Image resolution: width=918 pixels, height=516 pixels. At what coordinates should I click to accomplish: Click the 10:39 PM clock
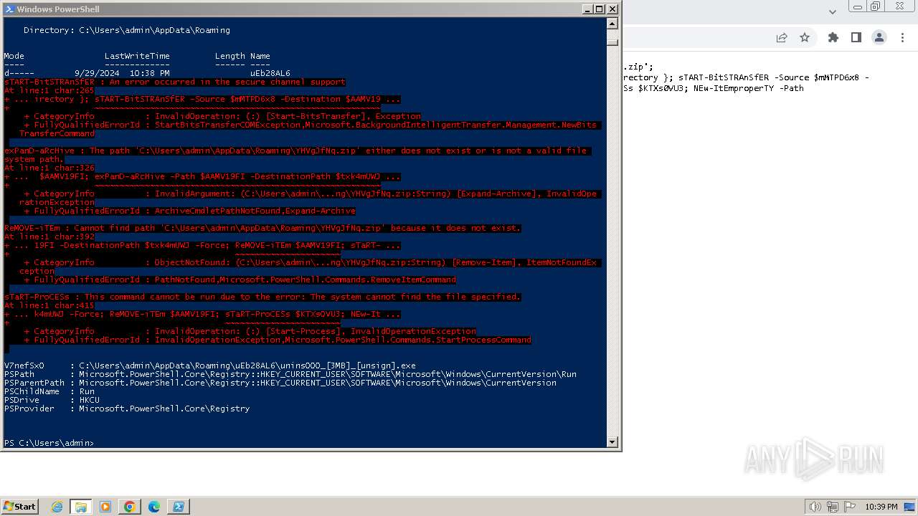coord(881,507)
